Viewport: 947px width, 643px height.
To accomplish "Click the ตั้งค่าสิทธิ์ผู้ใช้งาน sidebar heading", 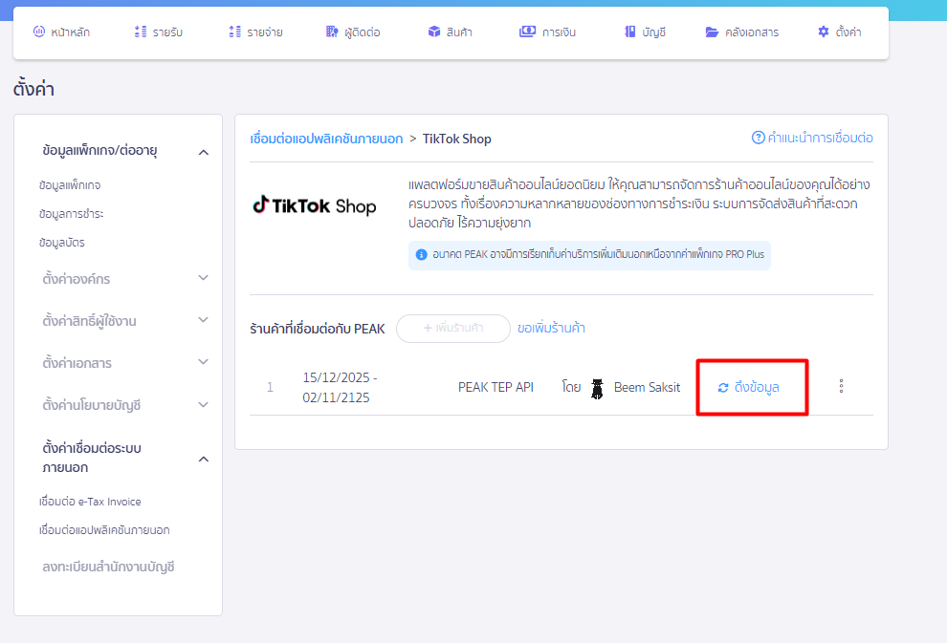I will [89, 321].
